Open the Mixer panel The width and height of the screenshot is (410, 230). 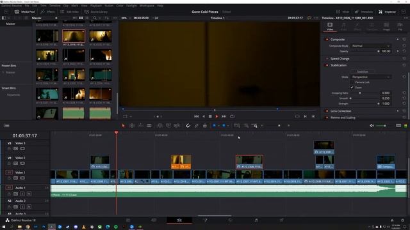click(x=343, y=11)
